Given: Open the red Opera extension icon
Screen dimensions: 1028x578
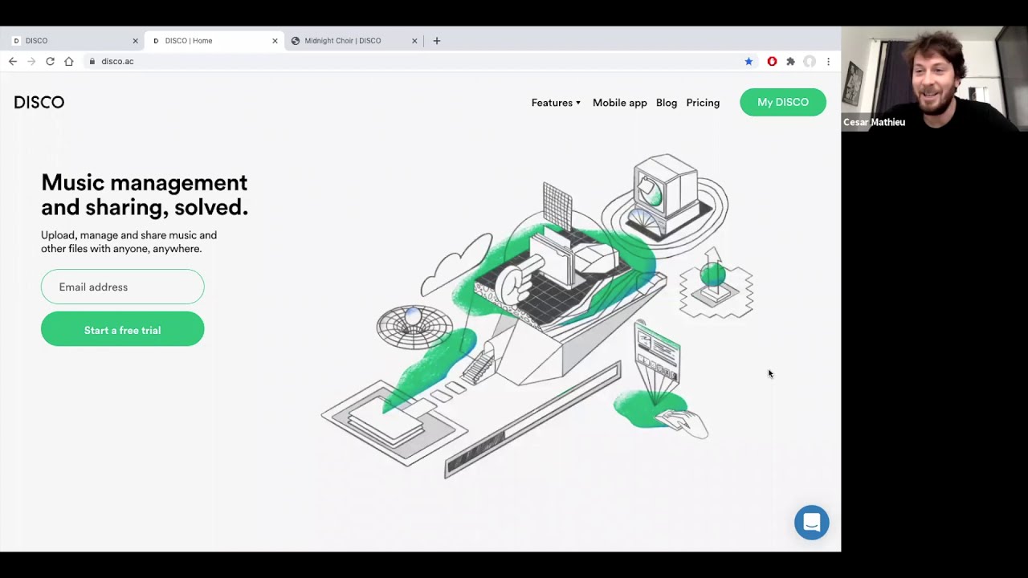Looking at the screenshot, I should (772, 61).
